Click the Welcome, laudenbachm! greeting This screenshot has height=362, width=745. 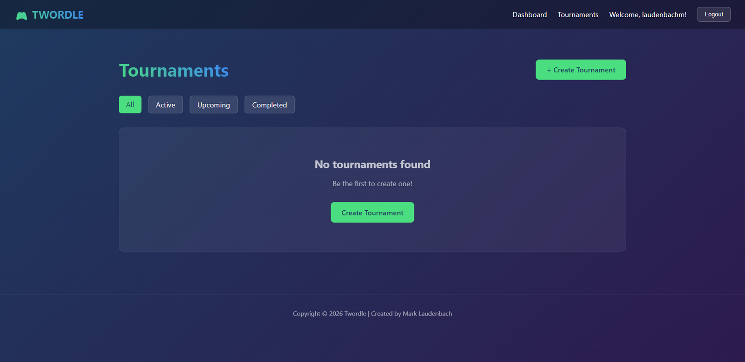coord(648,15)
